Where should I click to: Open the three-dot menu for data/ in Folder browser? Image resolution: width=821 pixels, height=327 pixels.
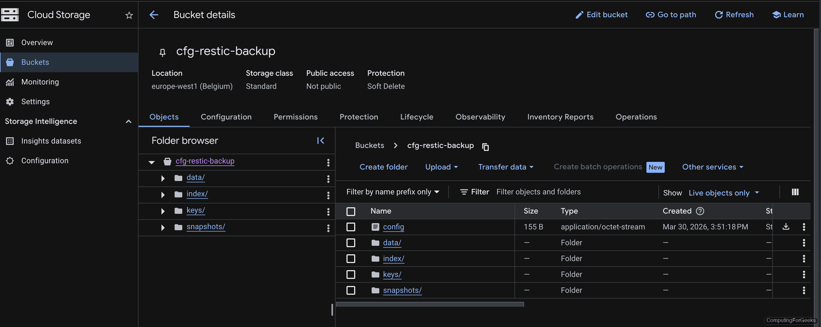click(x=328, y=179)
